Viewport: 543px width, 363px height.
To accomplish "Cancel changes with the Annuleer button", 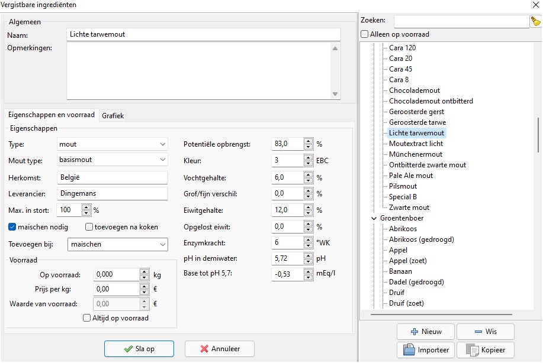I will point(220,349).
